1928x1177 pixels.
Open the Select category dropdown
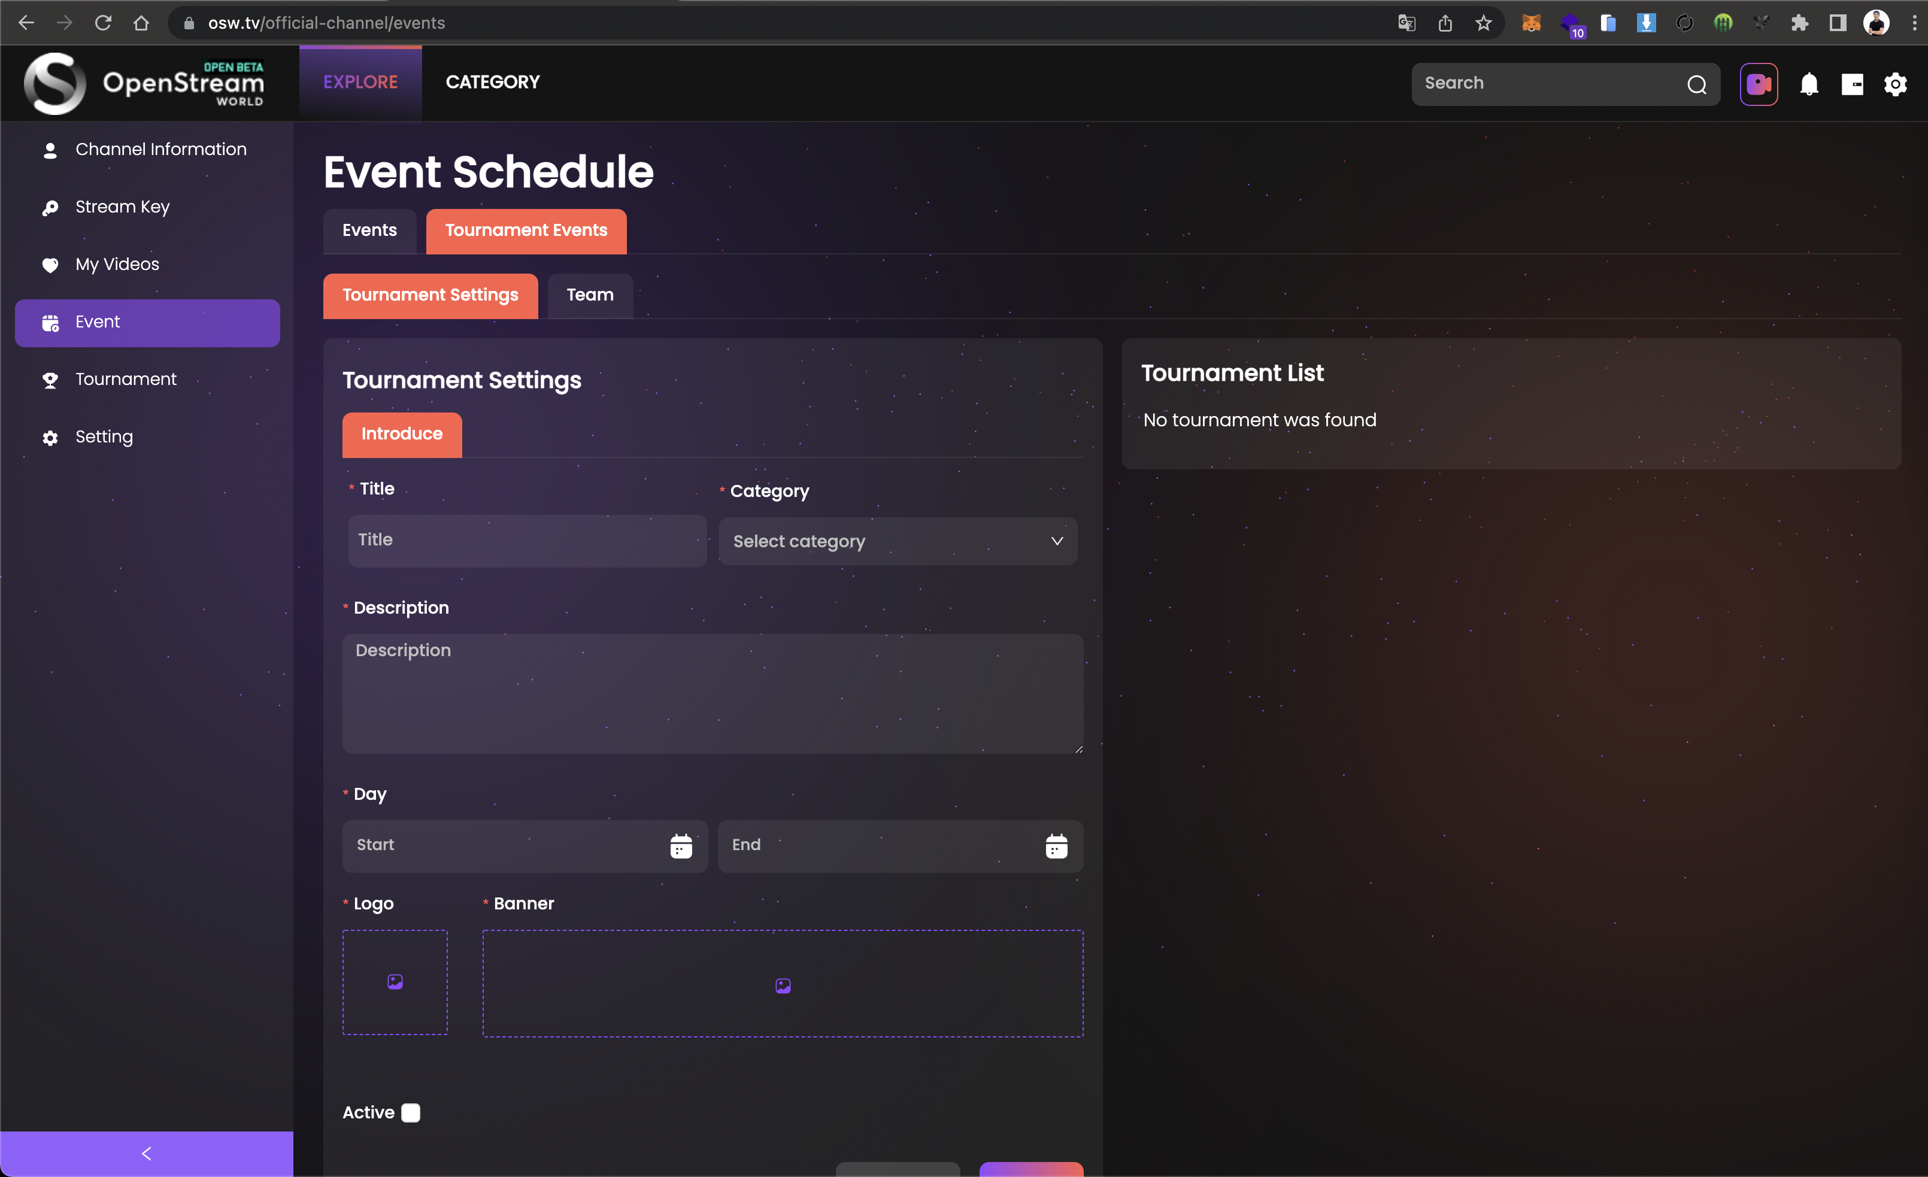[x=898, y=542]
